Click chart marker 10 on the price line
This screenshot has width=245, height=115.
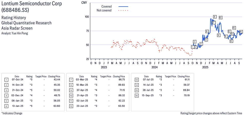220,18
